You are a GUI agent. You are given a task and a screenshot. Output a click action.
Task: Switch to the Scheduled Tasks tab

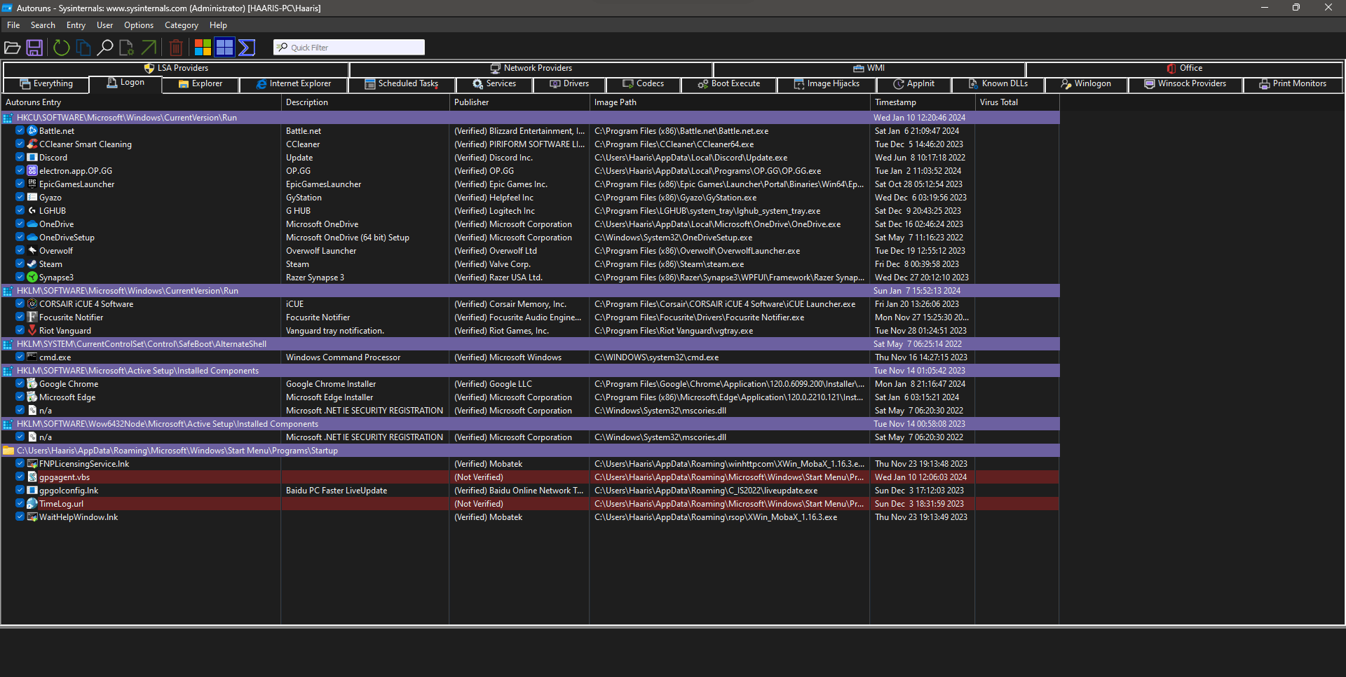pos(402,84)
